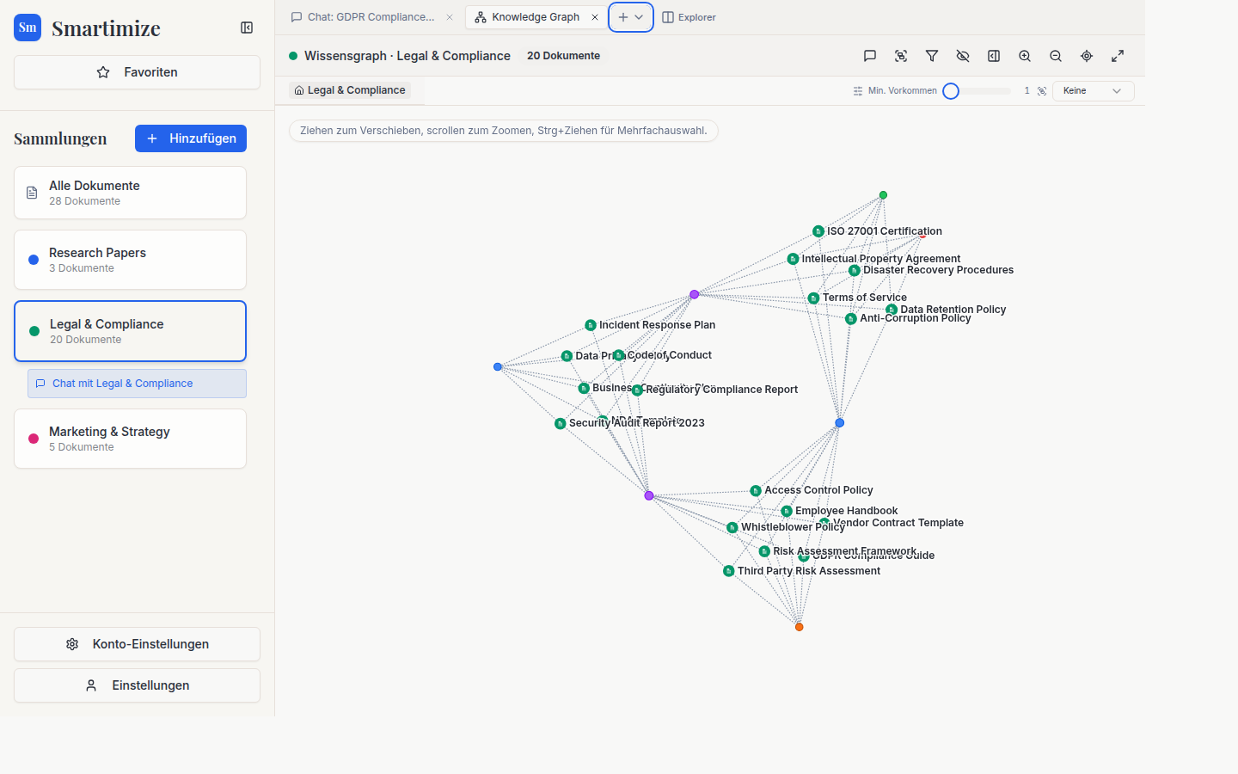
Task: Expand the graph to fullscreen
Action: coord(1118,56)
